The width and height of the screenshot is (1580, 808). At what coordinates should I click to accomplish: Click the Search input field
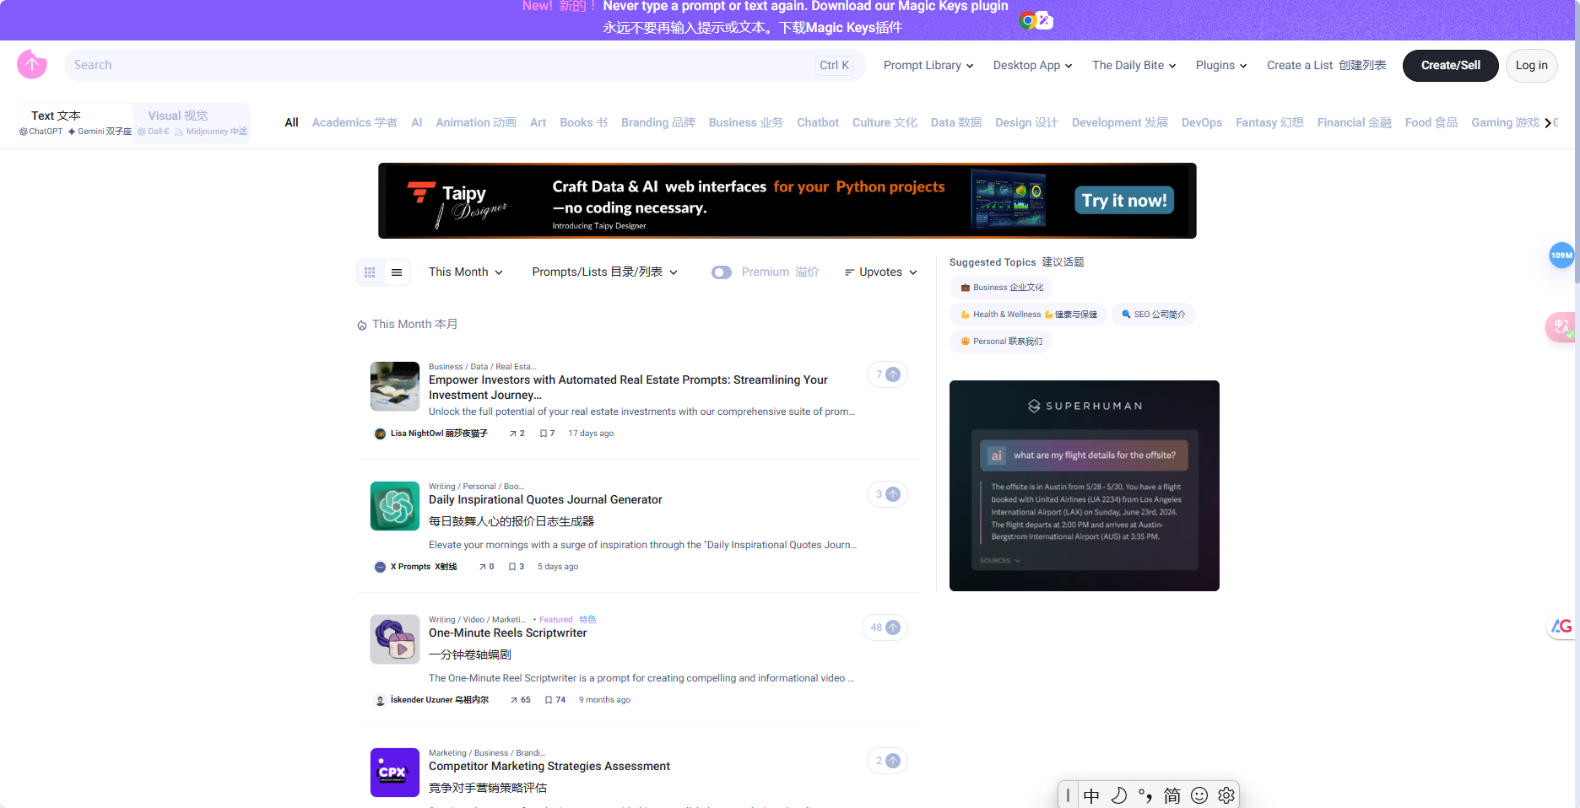click(439, 65)
